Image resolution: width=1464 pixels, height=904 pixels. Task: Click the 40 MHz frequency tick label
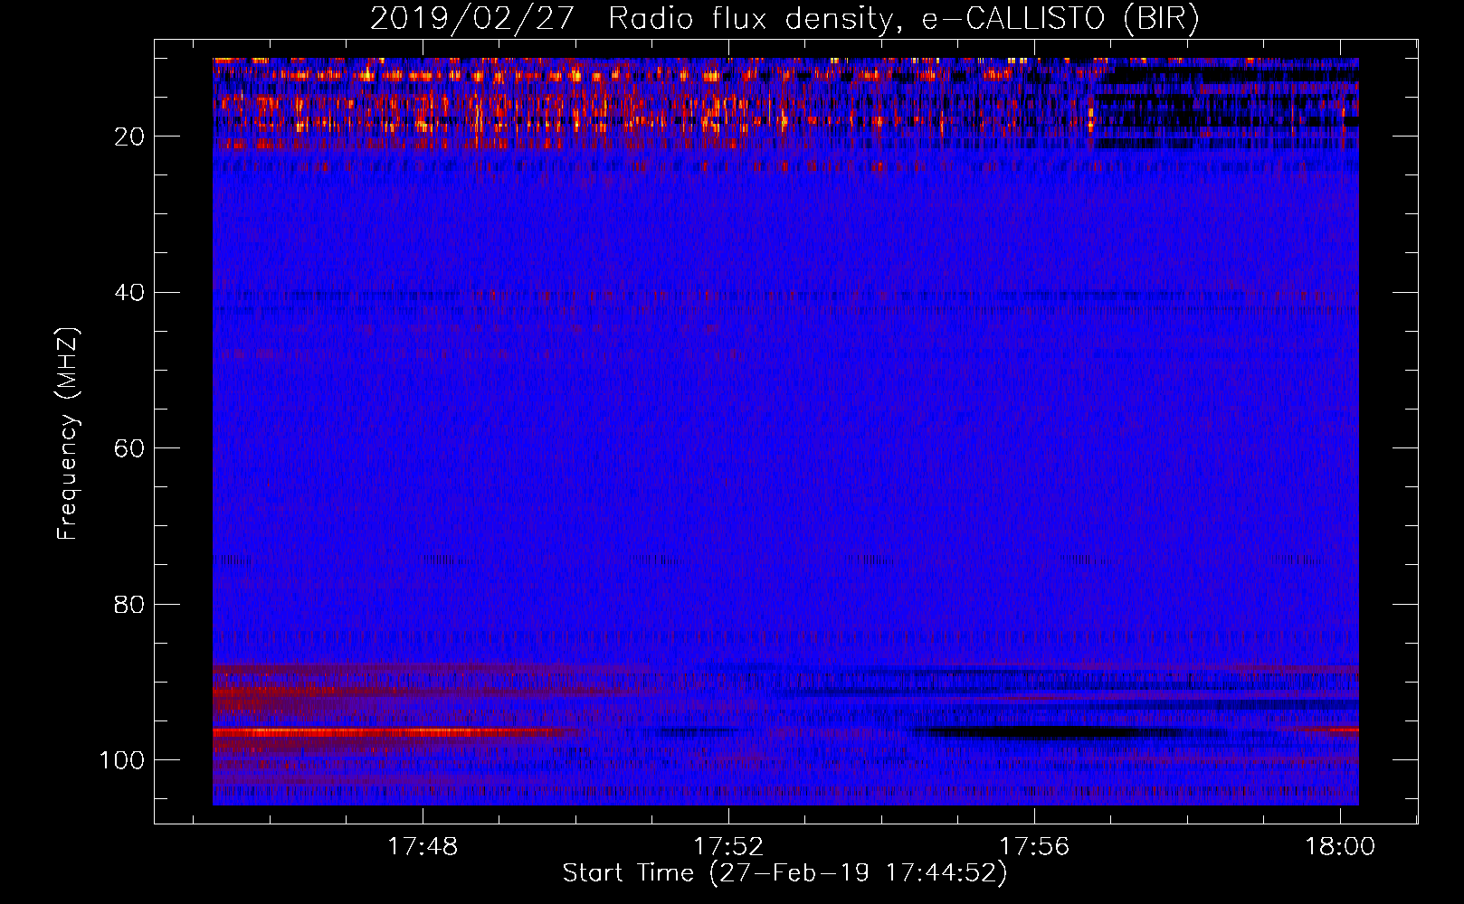point(129,293)
